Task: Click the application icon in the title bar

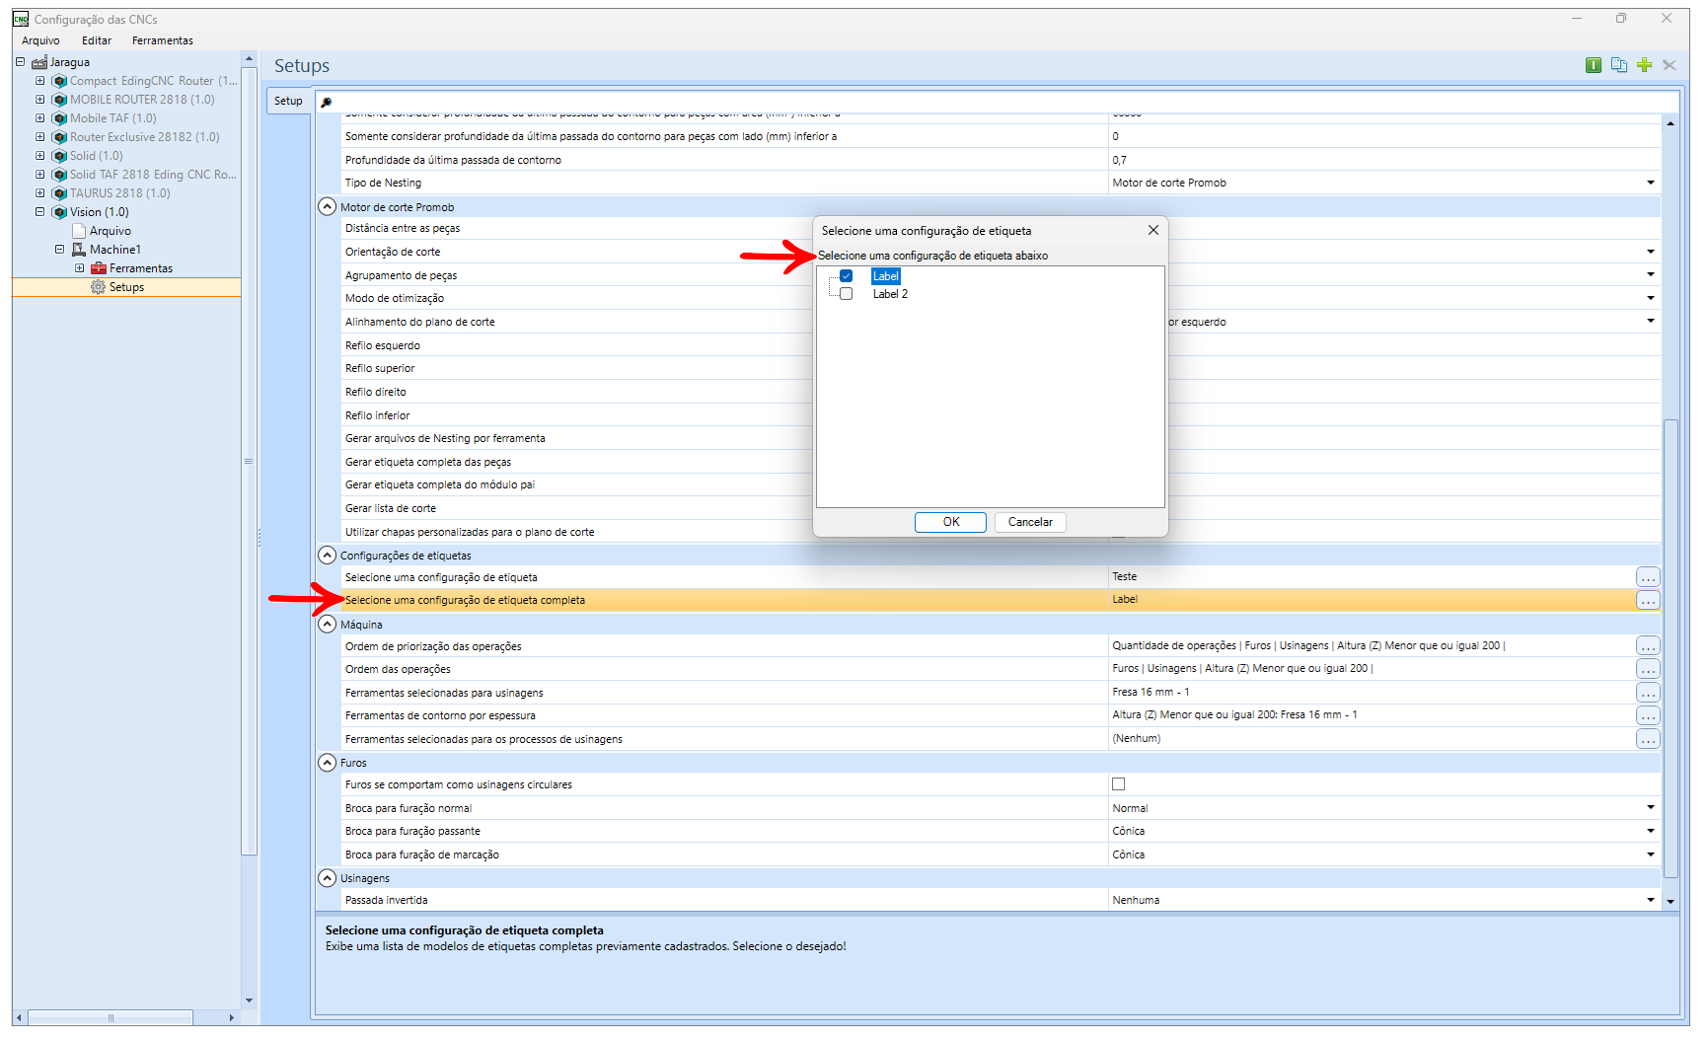Action: coord(21,19)
